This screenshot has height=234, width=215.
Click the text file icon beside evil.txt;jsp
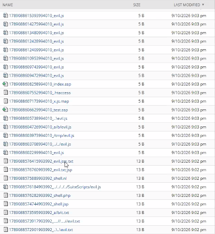coord(6,170)
